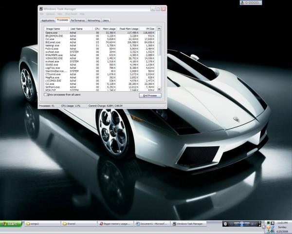Click Windows Task Manager taskbar button
Viewport: 292px width, 234px height.
tap(188, 224)
